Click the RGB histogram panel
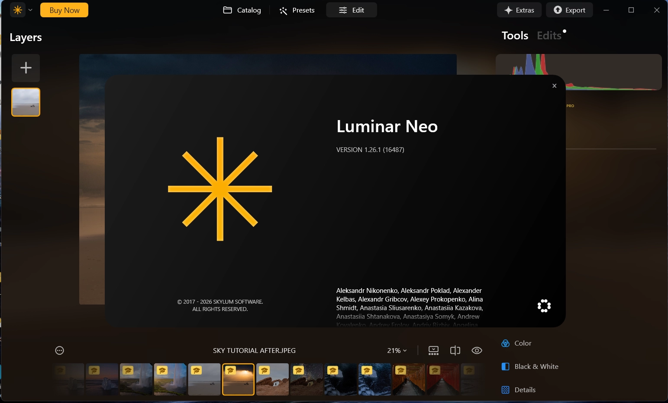The height and width of the screenshot is (403, 668). (579, 72)
